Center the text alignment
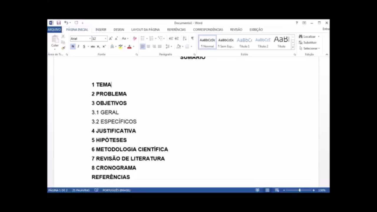Viewport: 377px width, 212px height. tap(148, 47)
